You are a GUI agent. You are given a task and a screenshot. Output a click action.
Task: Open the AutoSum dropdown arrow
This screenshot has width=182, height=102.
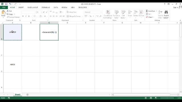157,11
